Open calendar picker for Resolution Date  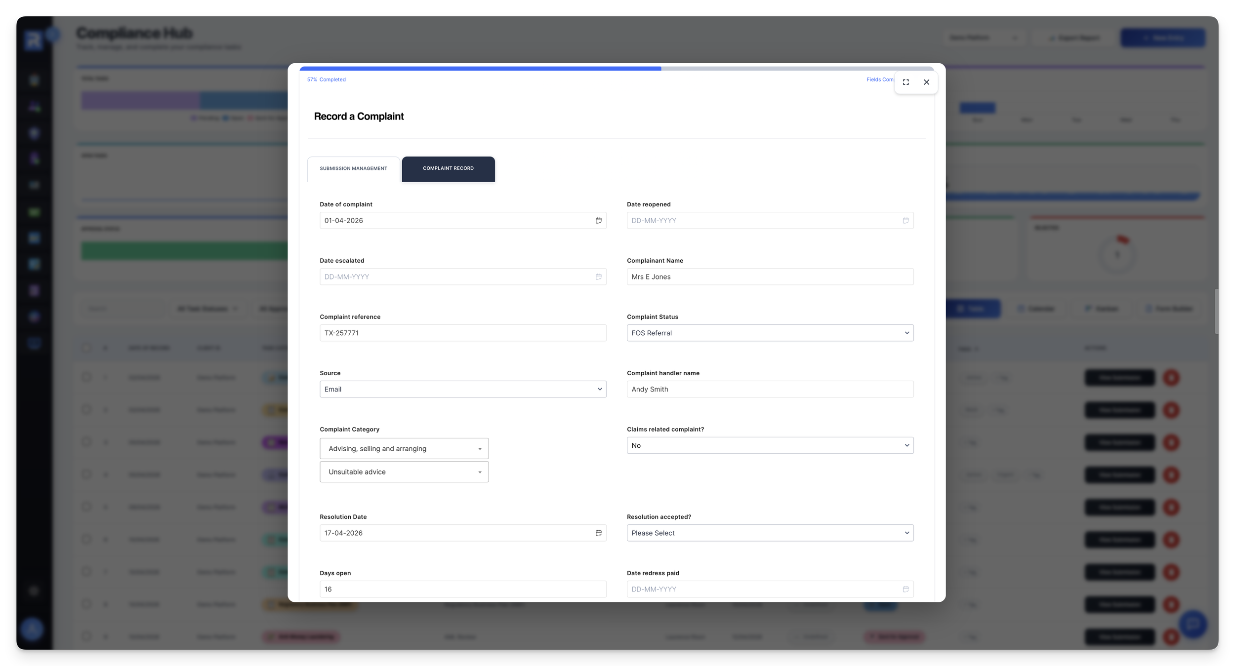(598, 533)
